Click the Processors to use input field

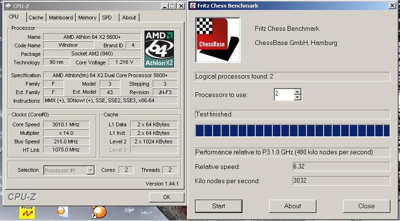coord(284,94)
